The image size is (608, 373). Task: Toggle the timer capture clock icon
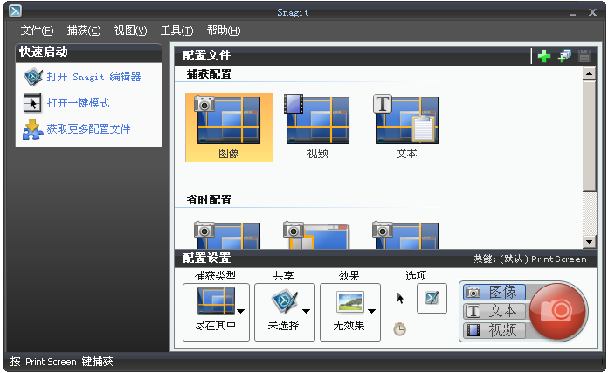400,329
